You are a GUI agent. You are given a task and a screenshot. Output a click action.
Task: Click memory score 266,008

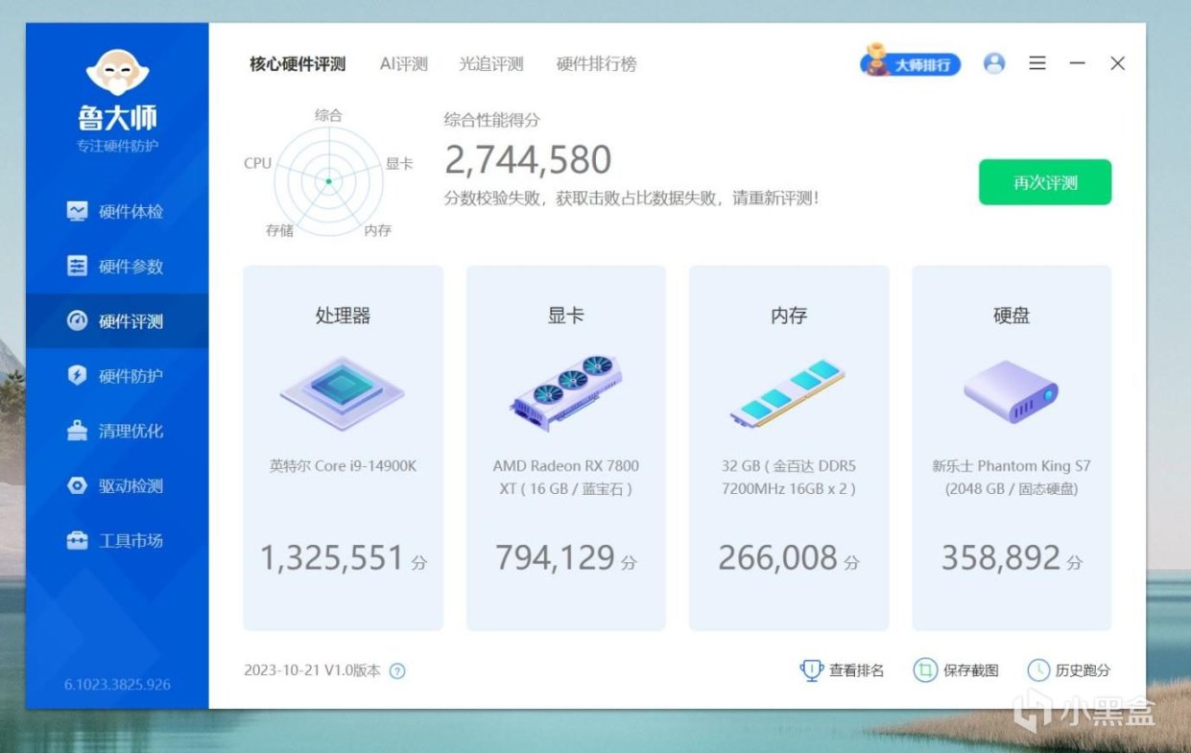(777, 557)
